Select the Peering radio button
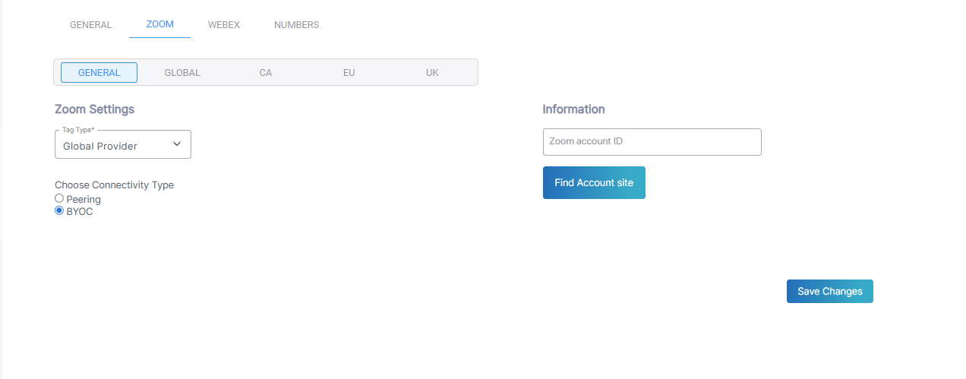This screenshot has width=966, height=379. [x=59, y=199]
